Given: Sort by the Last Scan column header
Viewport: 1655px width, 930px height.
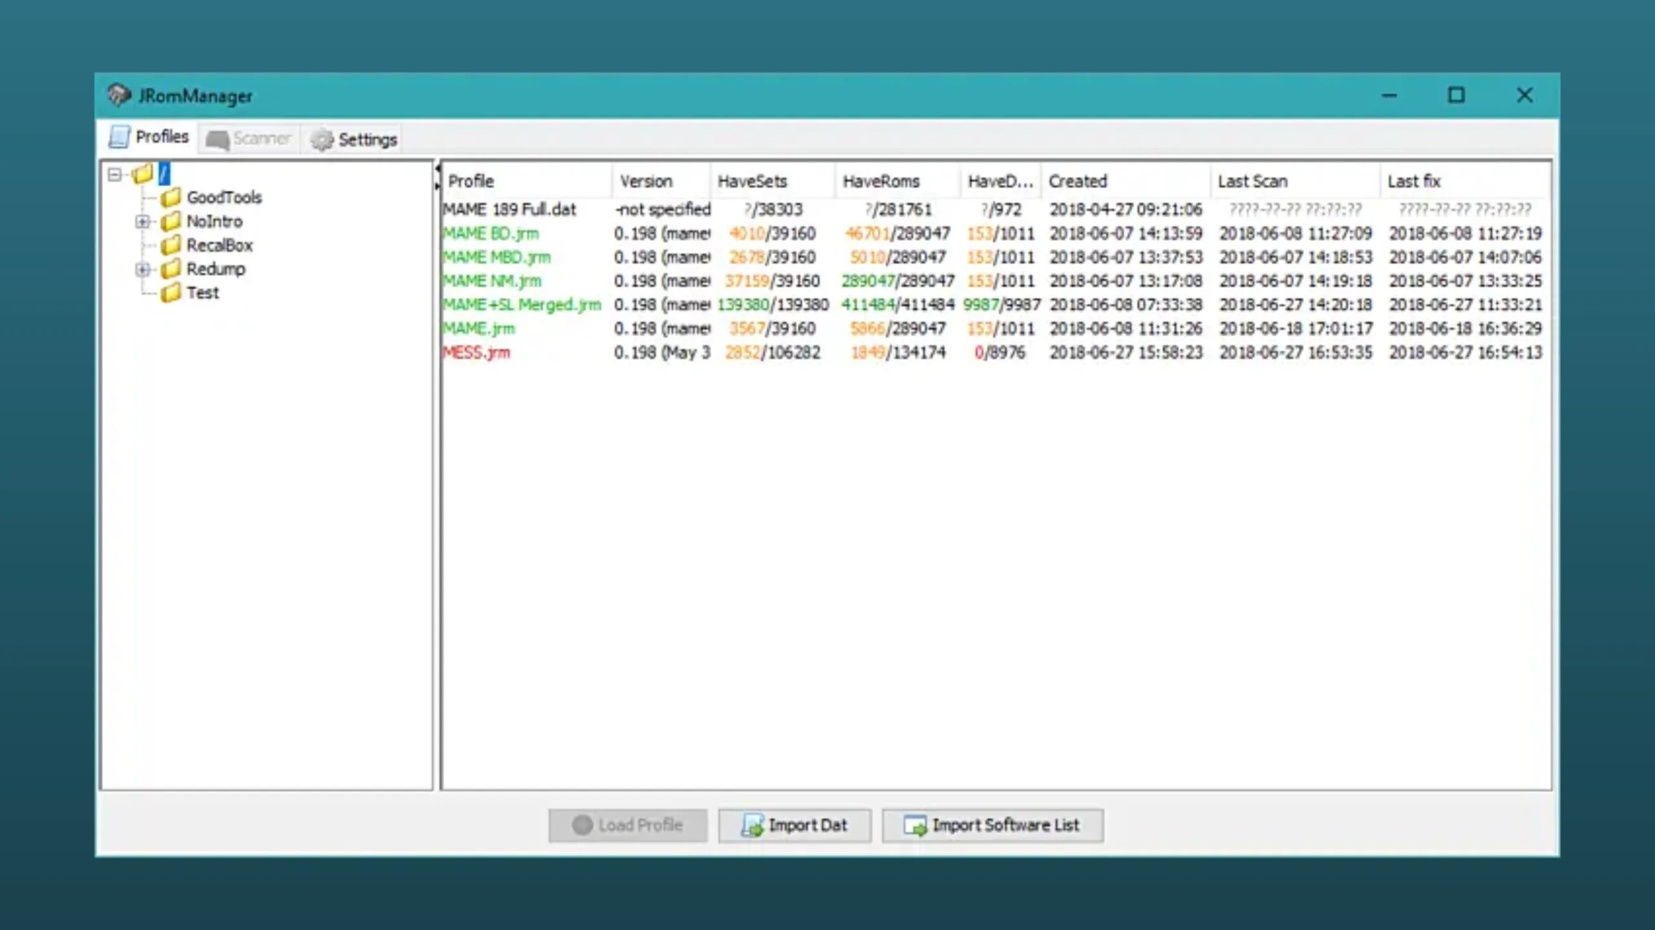Looking at the screenshot, I should pos(1295,181).
